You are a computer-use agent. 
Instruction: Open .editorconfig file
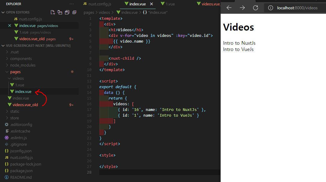coord(21,125)
